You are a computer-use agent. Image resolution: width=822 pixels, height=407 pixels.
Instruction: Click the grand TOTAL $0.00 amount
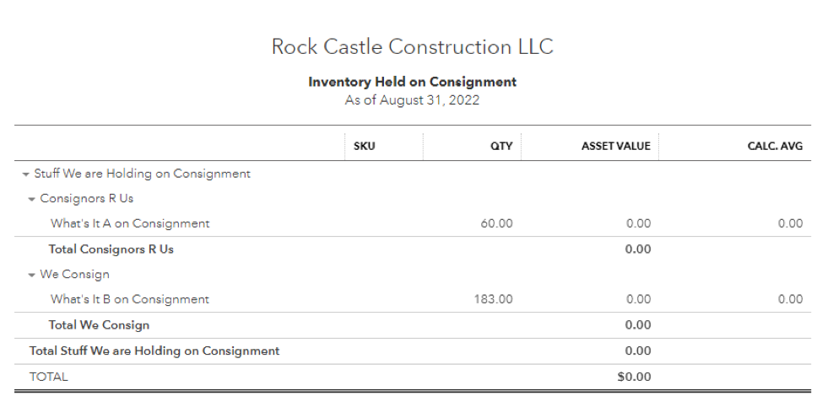tap(634, 378)
